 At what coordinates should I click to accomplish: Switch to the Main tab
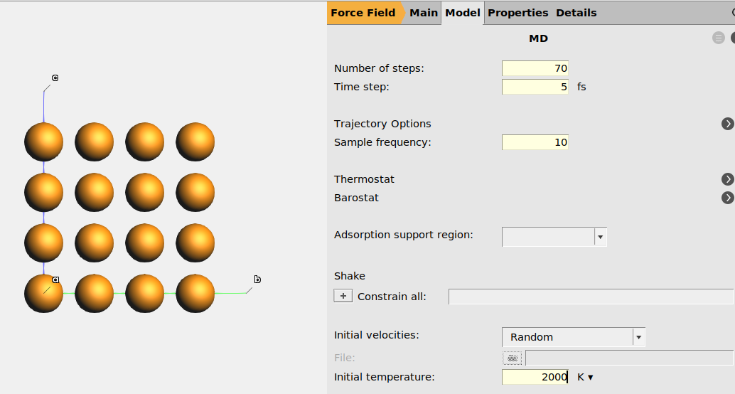[x=424, y=13]
